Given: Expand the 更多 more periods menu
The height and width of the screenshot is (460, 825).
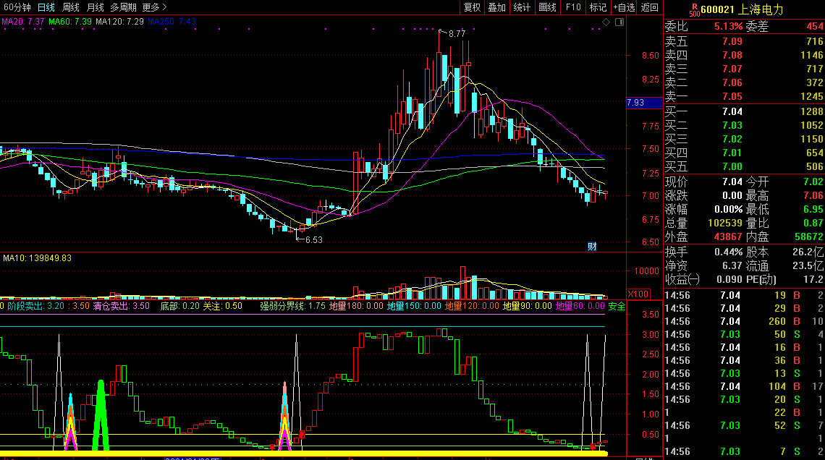Looking at the screenshot, I should coord(154,7).
